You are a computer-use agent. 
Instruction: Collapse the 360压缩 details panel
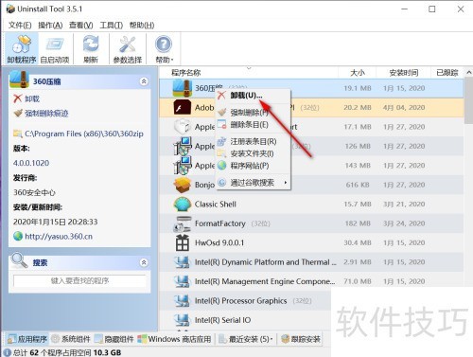pyautogui.click(x=144, y=81)
